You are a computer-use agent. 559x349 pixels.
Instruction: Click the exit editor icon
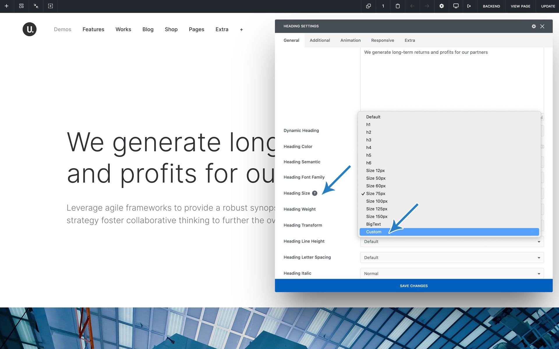(469, 6)
